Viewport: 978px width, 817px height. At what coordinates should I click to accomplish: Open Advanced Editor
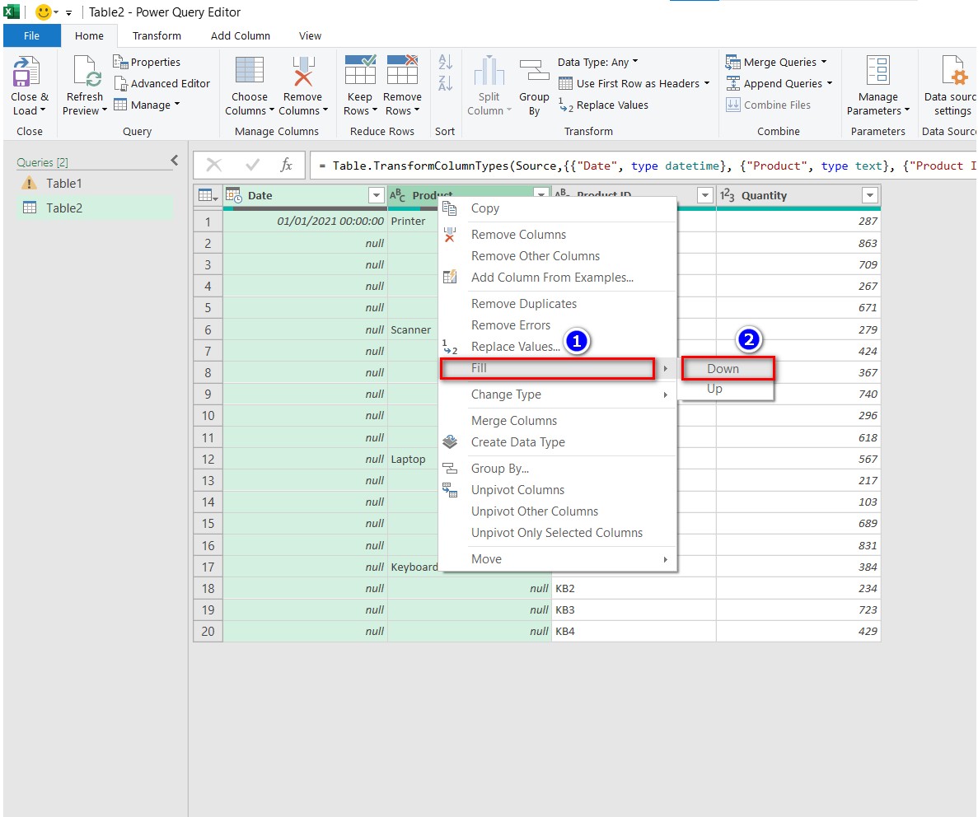pyautogui.click(x=170, y=84)
